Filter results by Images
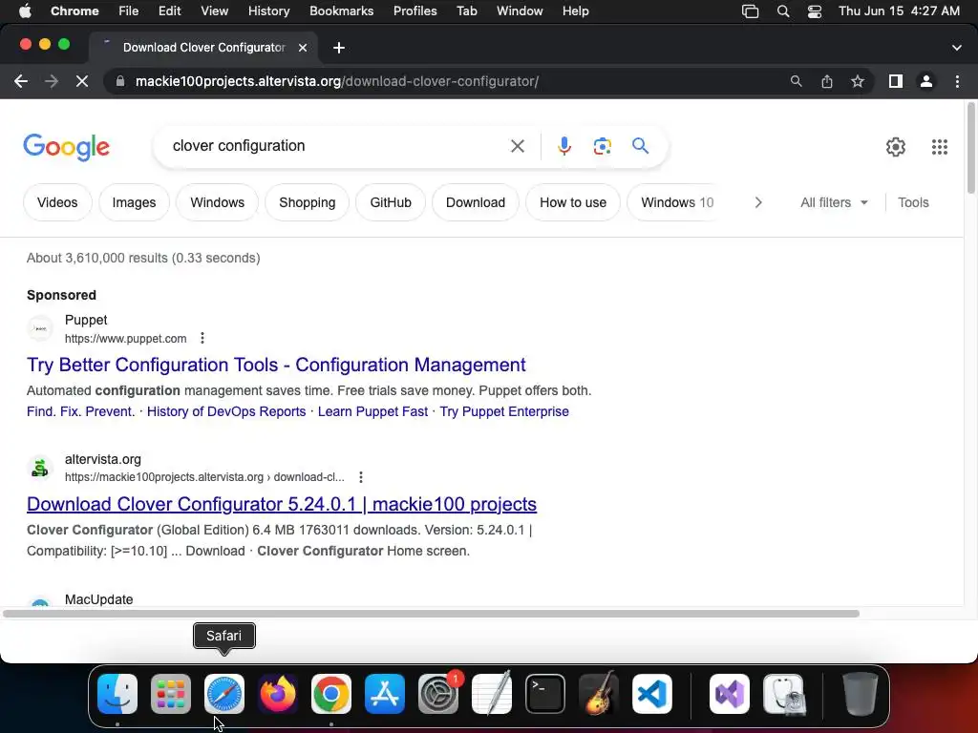The image size is (978, 733). tap(134, 202)
